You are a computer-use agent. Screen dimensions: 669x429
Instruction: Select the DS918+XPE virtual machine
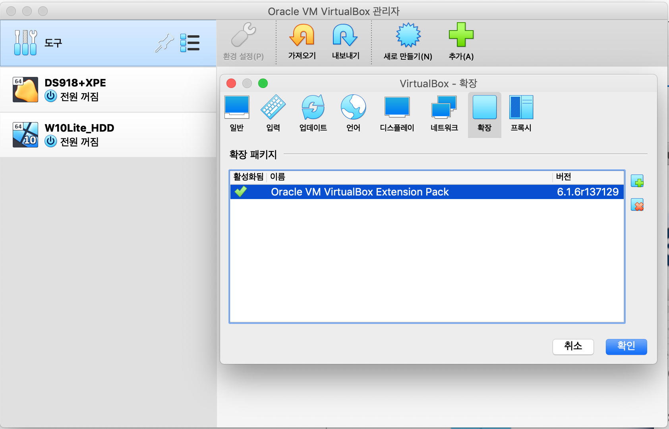click(108, 90)
